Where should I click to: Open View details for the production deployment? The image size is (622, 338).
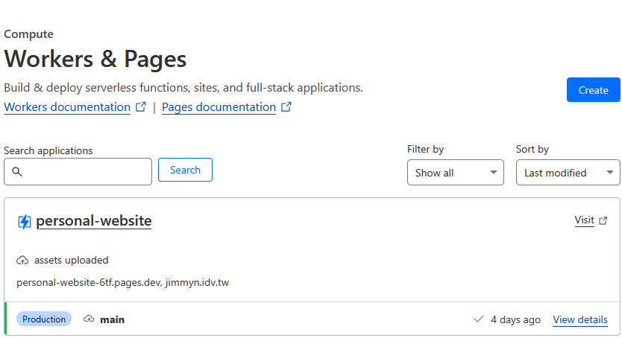(580, 320)
